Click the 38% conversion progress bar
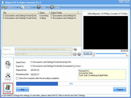 coord(71,84)
